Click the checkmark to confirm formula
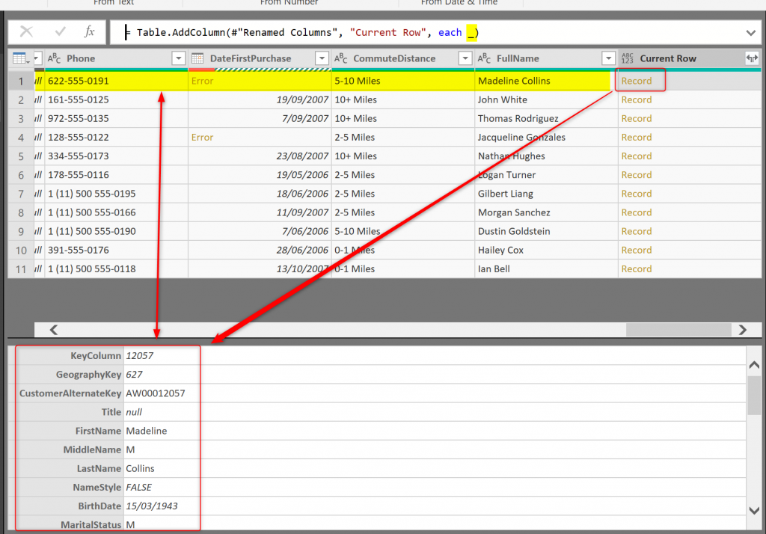The width and height of the screenshot is (766, 534). click(x=61, y=32)
